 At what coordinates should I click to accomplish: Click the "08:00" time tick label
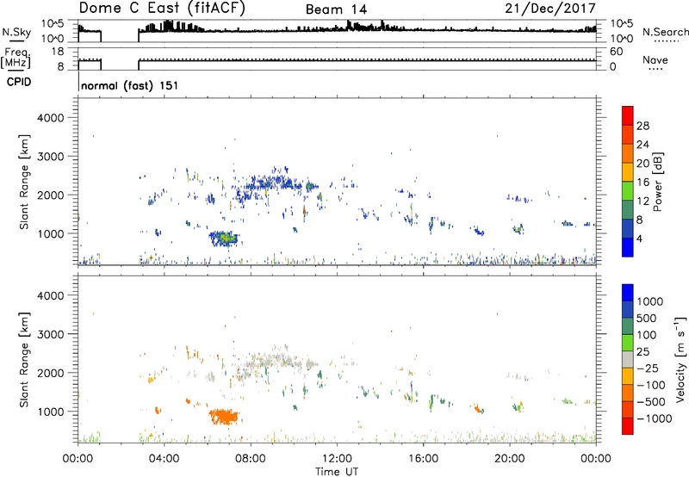click(x=250, y=459)
